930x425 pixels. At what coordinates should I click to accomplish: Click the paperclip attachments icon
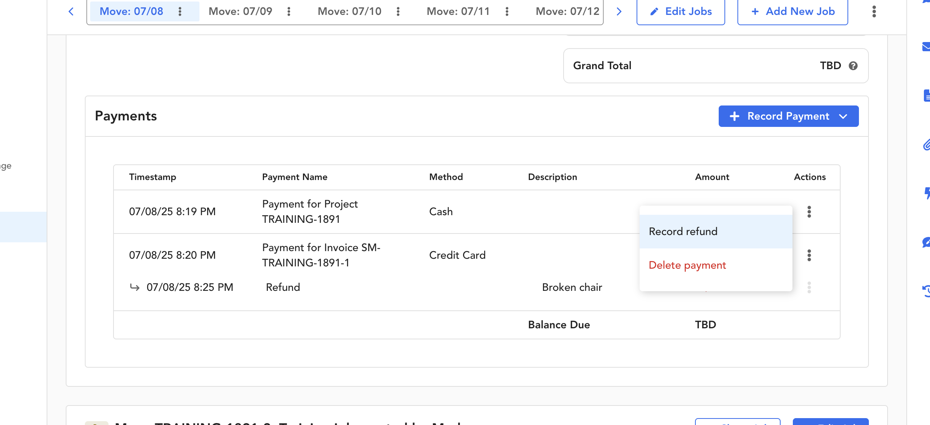pyautogui.click(x=926, y=145)
